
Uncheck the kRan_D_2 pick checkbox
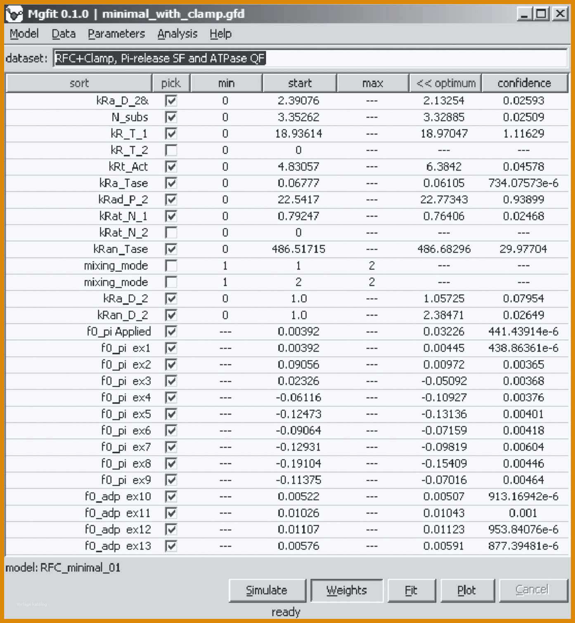click(x=171, y=315)
